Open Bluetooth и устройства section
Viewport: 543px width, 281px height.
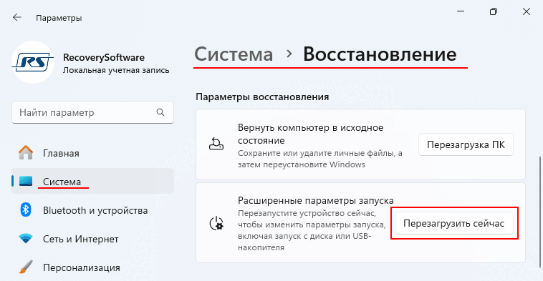click(92, 210)
